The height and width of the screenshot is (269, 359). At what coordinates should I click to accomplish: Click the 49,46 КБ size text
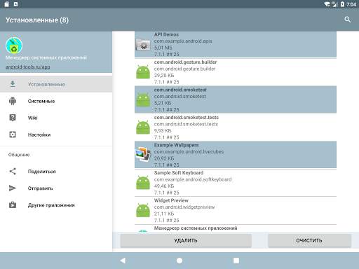point(164,186)
